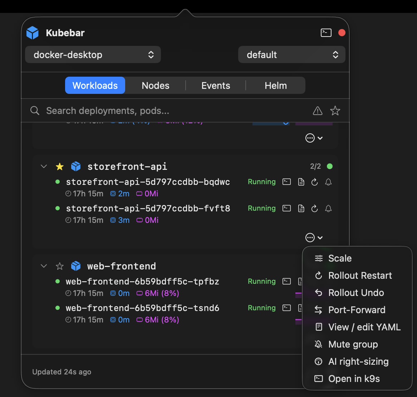Click the magnifier search icon

pyautogui.click(x=35, y=111)
